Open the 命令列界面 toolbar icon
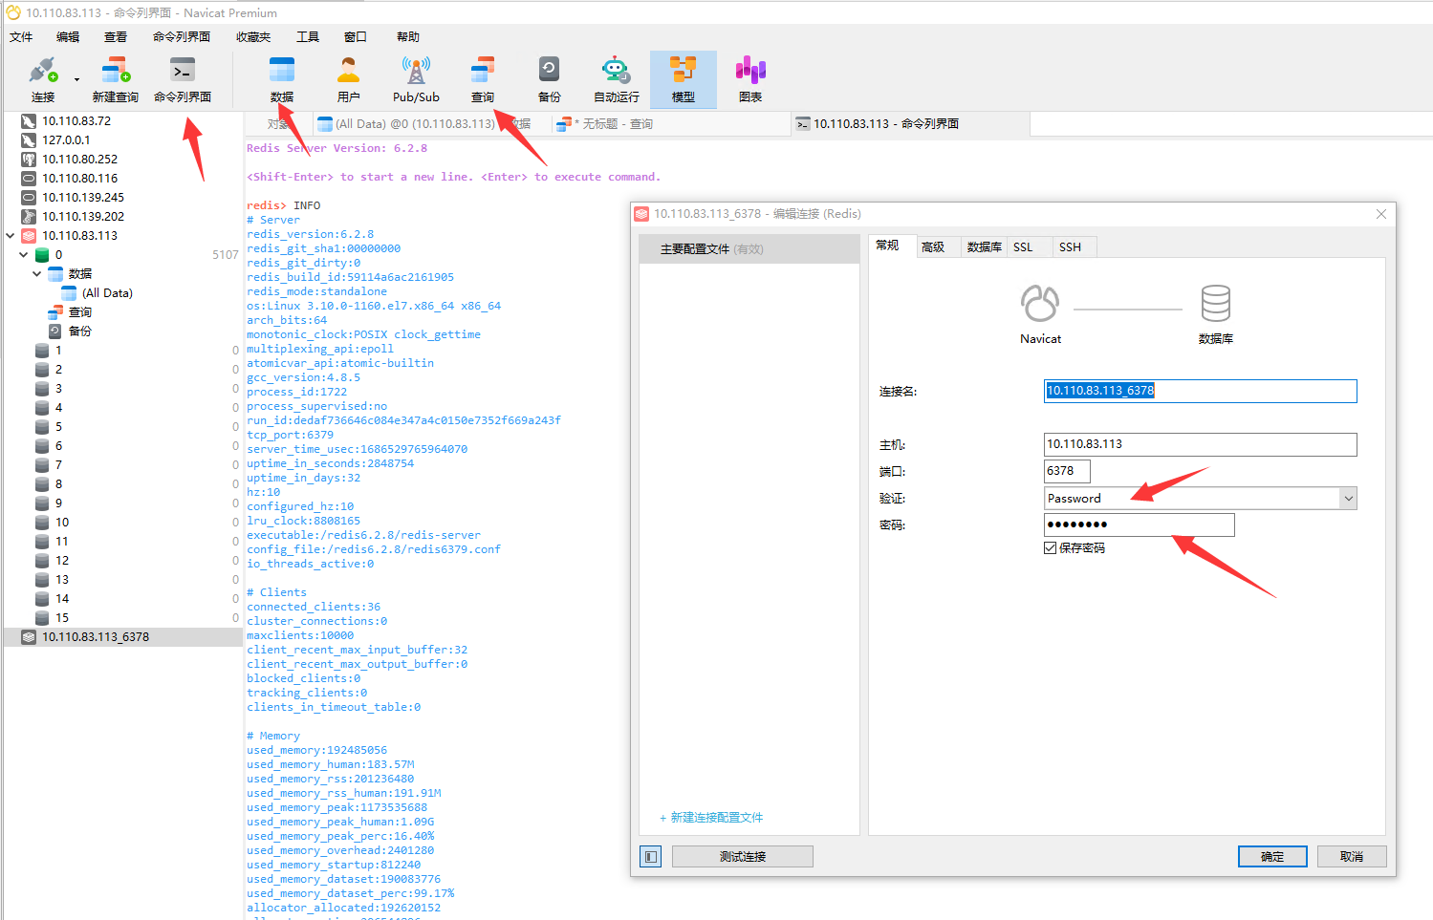Image resolution: width=1433 pixels, height=920 pixels. (183, 79)
